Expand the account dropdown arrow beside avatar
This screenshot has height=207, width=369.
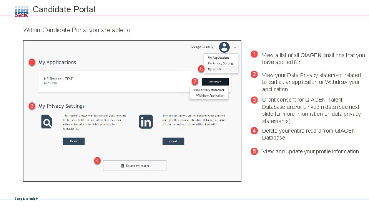235,48
